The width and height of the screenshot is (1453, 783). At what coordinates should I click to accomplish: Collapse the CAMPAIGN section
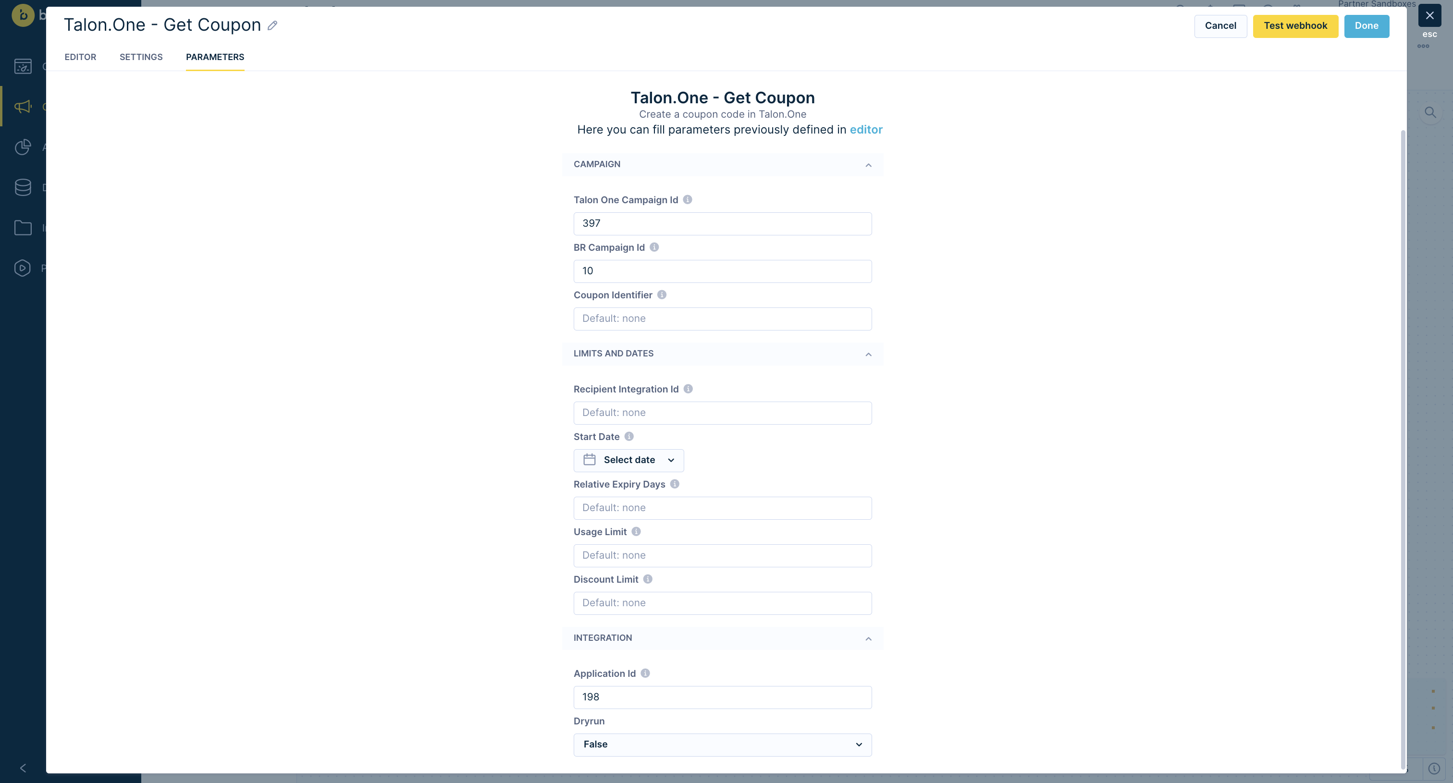[x=868, y=164]
